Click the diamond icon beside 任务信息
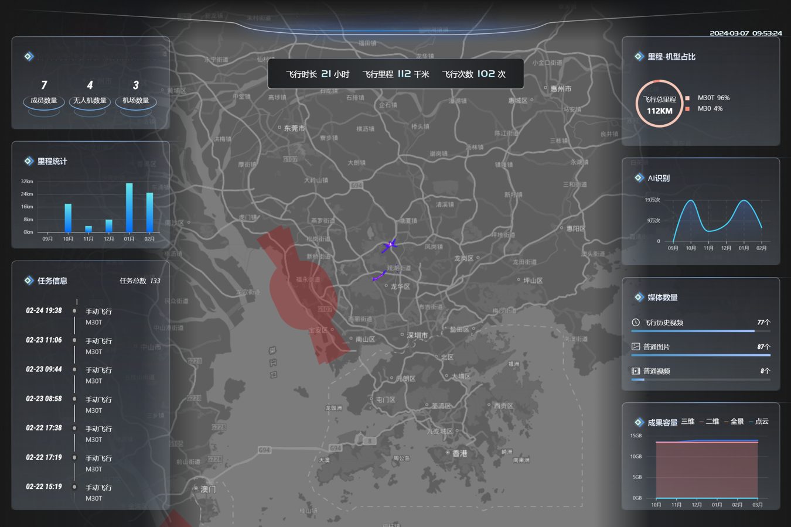The width and height of the screenshot is (791, 527). coord(28,280)
